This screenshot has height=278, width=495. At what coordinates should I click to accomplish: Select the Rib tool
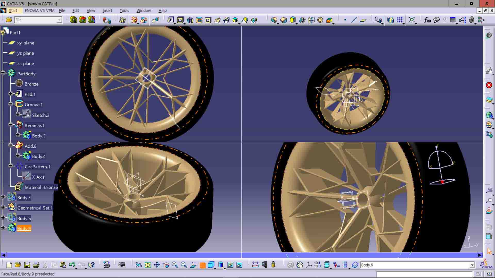point(217,20)
